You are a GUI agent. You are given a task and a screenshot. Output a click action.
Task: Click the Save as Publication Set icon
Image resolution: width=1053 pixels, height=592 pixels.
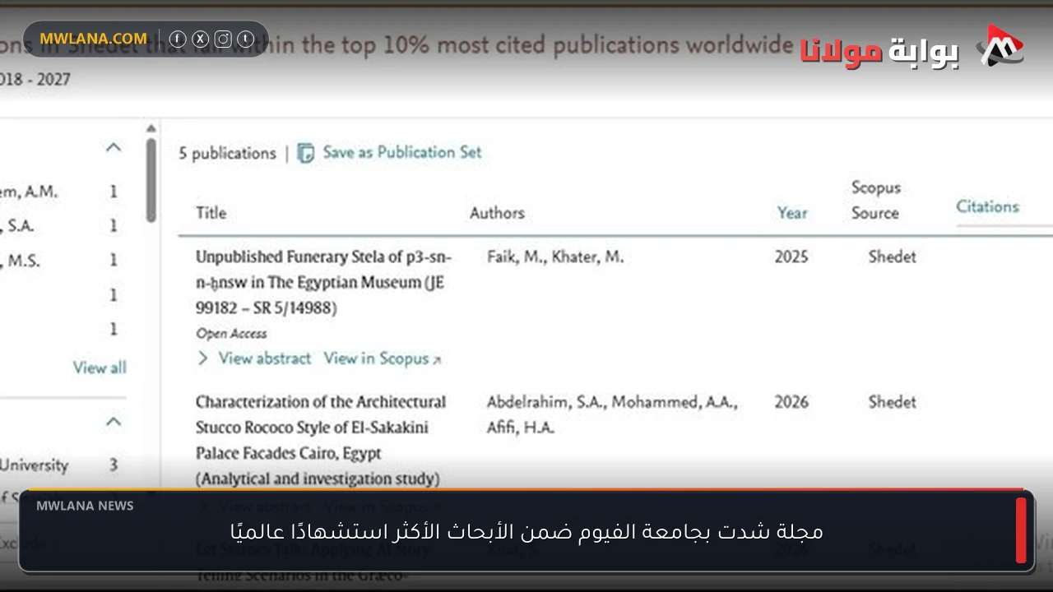point(305,153)
